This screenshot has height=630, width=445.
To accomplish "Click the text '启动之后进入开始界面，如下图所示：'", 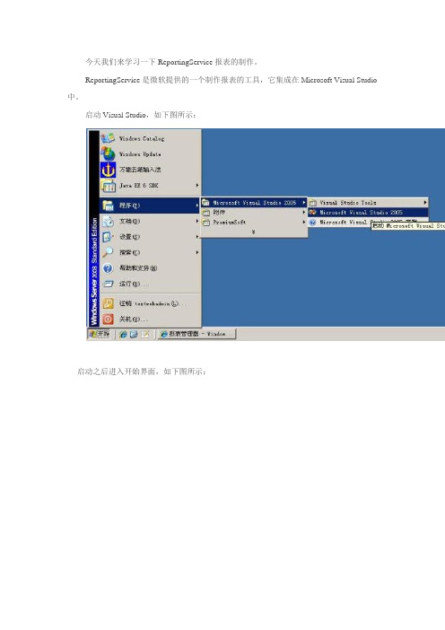I will pyautogui.click(x=142, y=372).
